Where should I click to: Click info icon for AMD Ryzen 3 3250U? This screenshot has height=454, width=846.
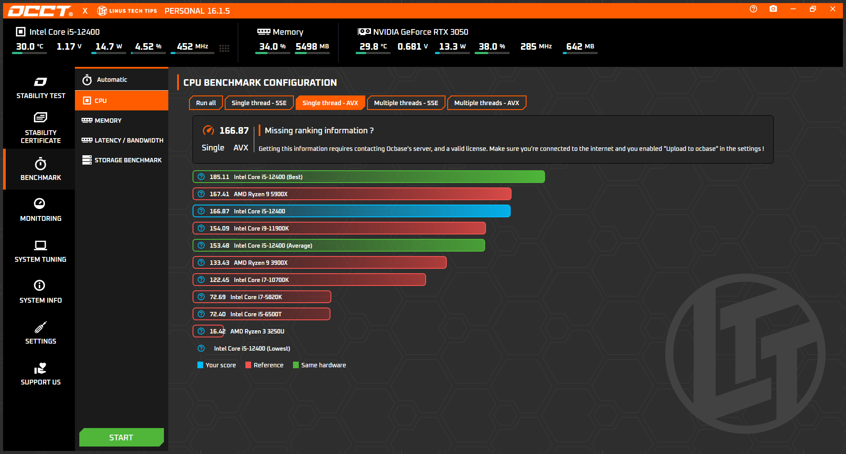(x=201, y=331)
